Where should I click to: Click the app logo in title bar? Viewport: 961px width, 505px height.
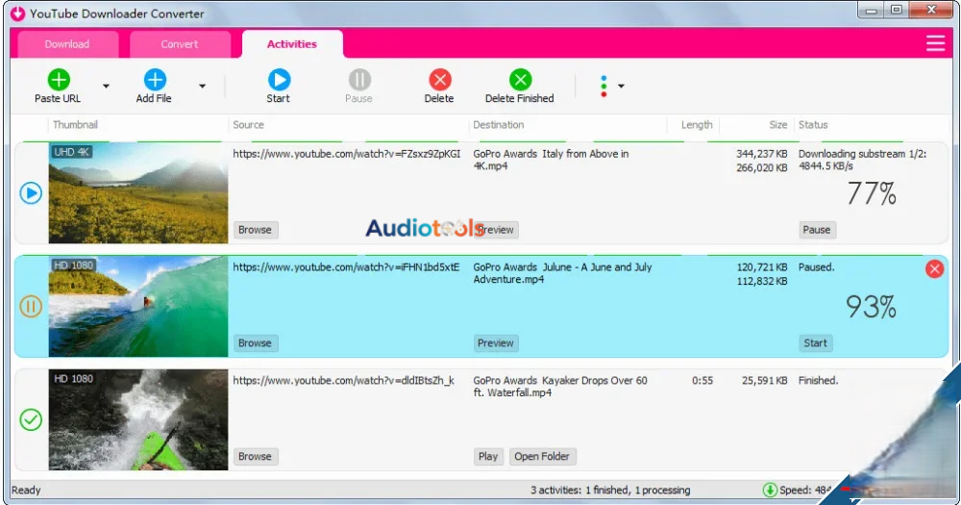click(17, 13)
